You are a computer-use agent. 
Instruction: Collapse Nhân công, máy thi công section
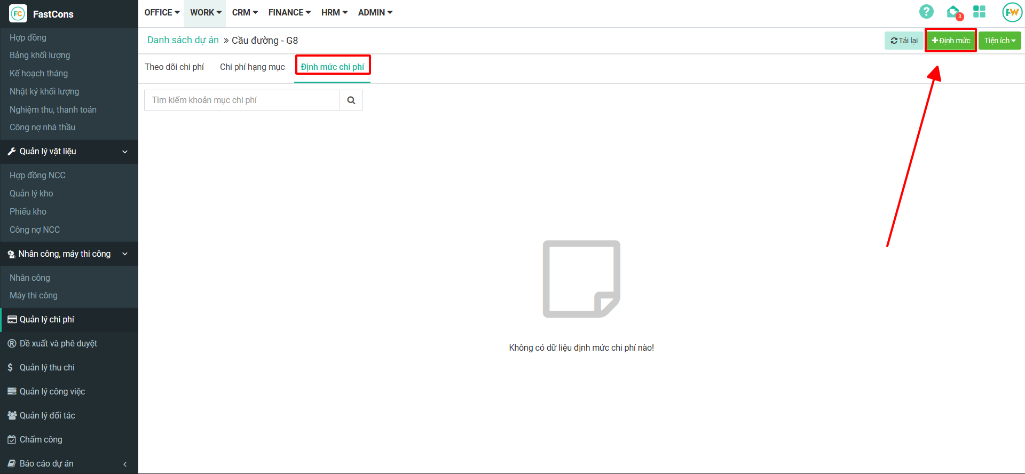pyautogui.click(x=125, y=254)
